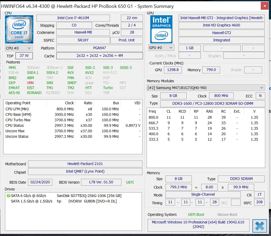This screenshot has width=271, height=236.
Task: Select the SanDisk SD7TB3Q drive entry
Action: pos(89,196)
